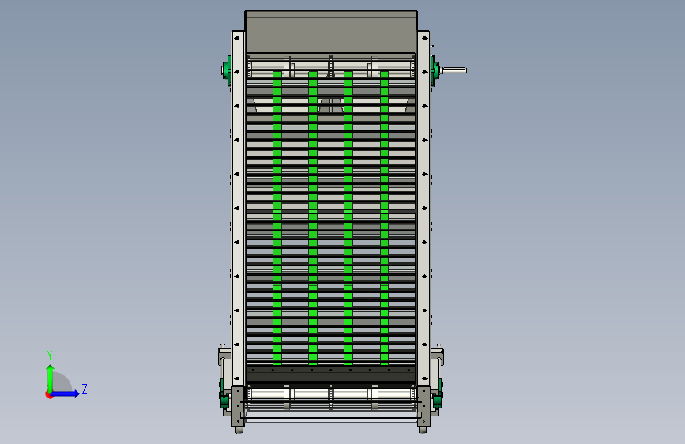Select the grey top hood cover of the model

(x=331, y=32)
